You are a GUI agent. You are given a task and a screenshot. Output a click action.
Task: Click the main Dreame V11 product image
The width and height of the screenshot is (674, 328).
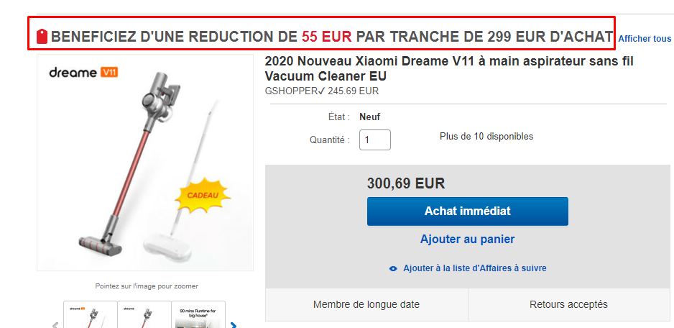(145, 163)
